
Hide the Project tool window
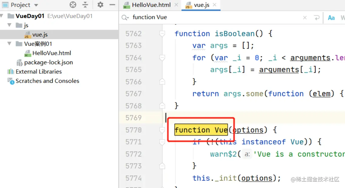[x=112, y=5]
